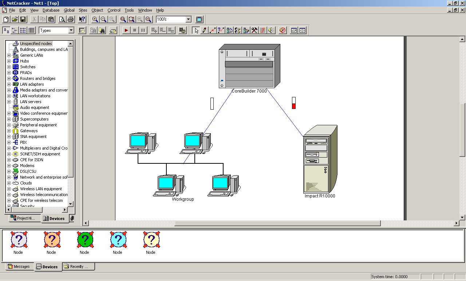The height and width of the screenshot is (281, 466).
Task: Click the Paste clipboard icon
Action: [x=51, y=20]
